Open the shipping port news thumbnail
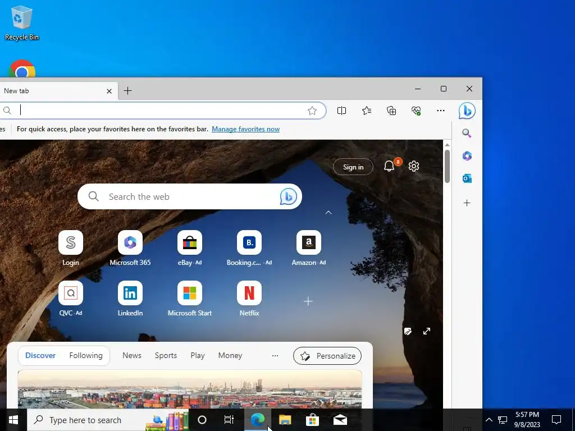575x431 pixels. click(190, 389)
